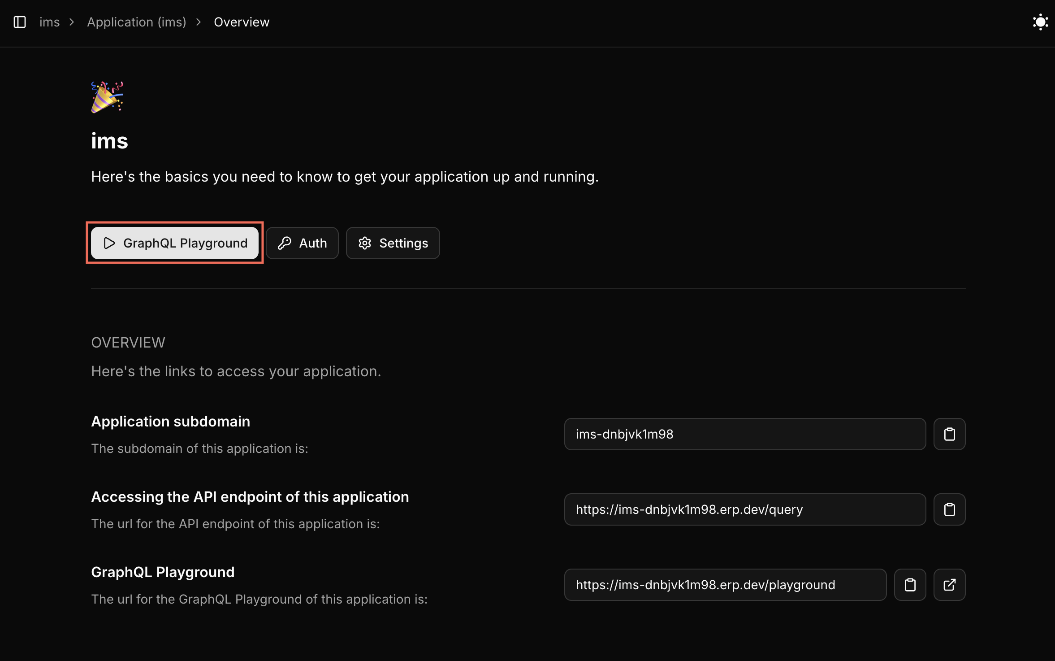This screenshot has height=661, width=1055.
Task: Click the gear icon on Settings
Action: [x=365, y=243]
